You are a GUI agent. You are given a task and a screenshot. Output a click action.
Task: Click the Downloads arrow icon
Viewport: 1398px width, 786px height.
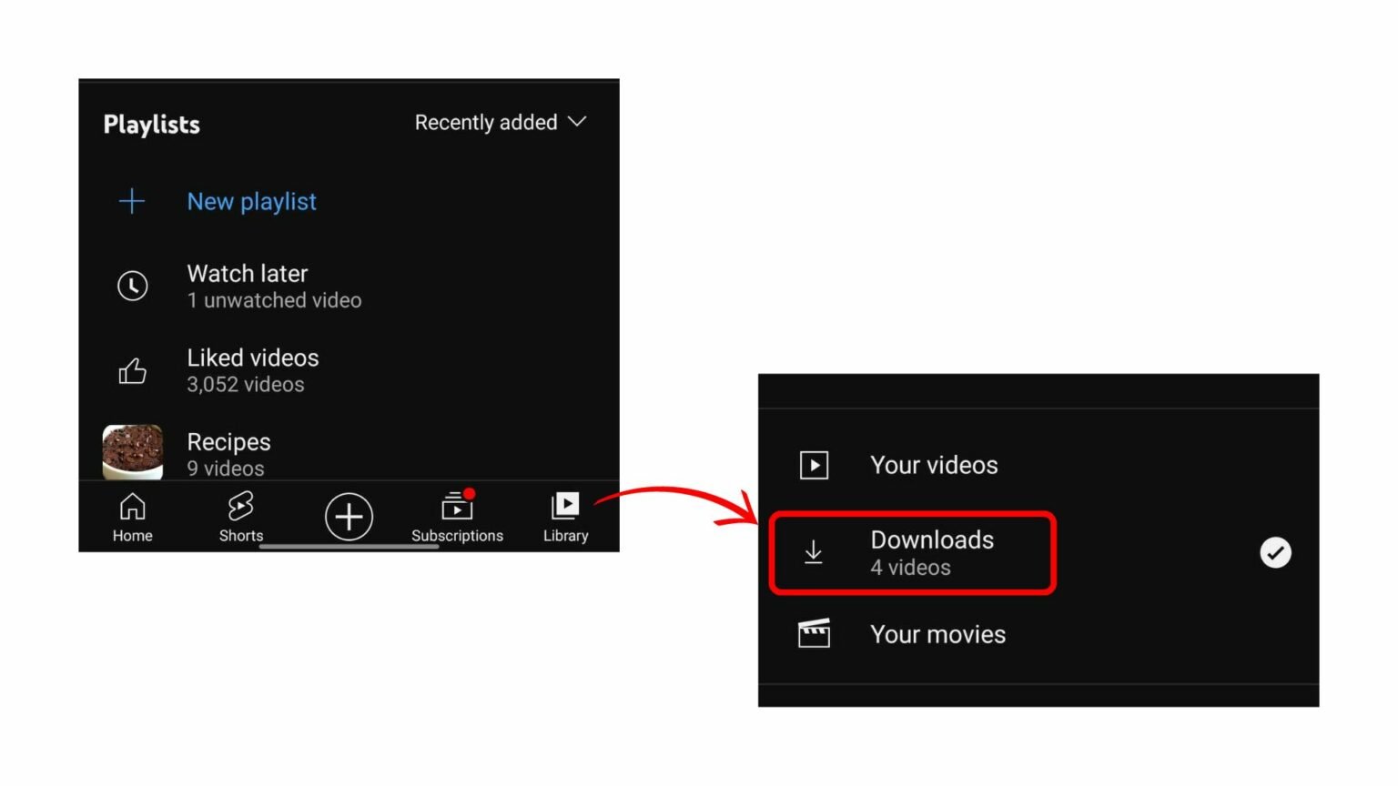814,552
